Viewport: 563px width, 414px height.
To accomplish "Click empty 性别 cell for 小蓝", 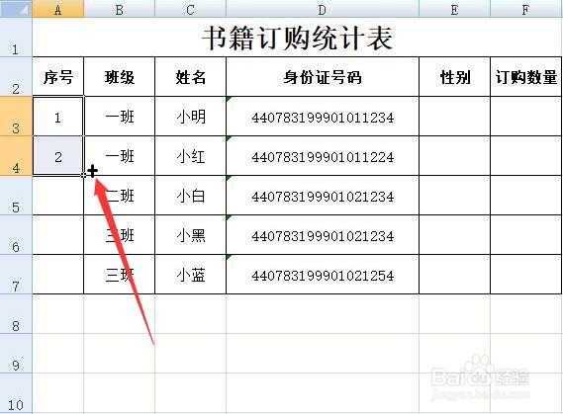I will [454, 275].
